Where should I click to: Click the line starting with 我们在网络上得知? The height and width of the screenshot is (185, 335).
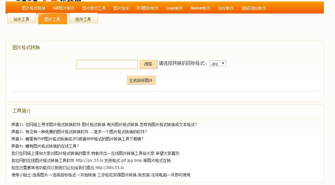[96, 153]
